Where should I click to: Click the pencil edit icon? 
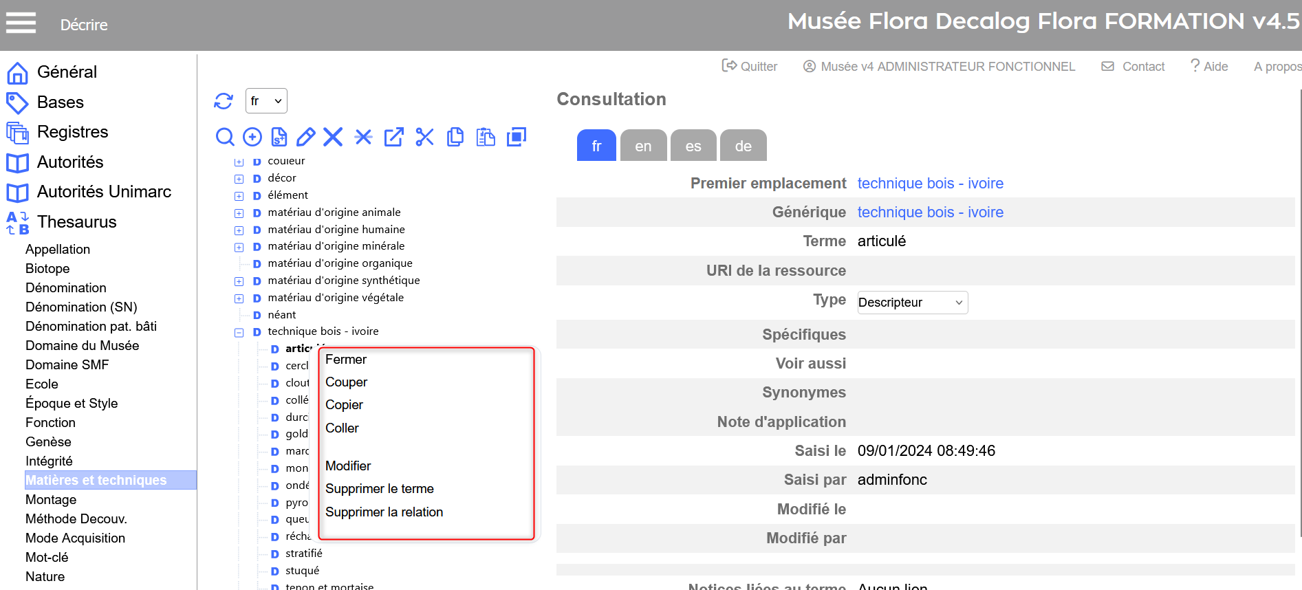pyautogui.click(x=305, y=137)
